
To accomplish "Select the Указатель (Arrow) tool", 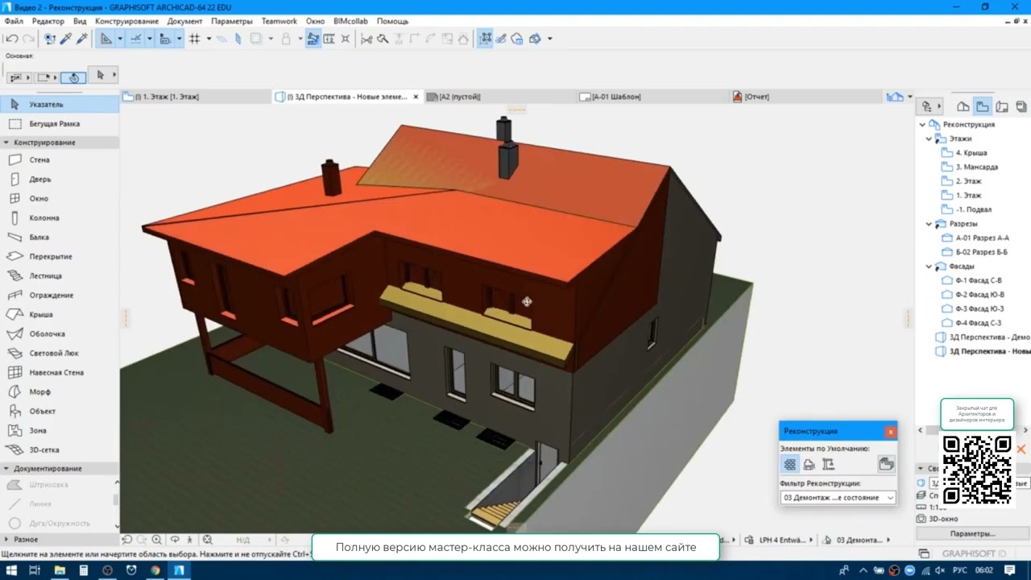I will (60, 104).
